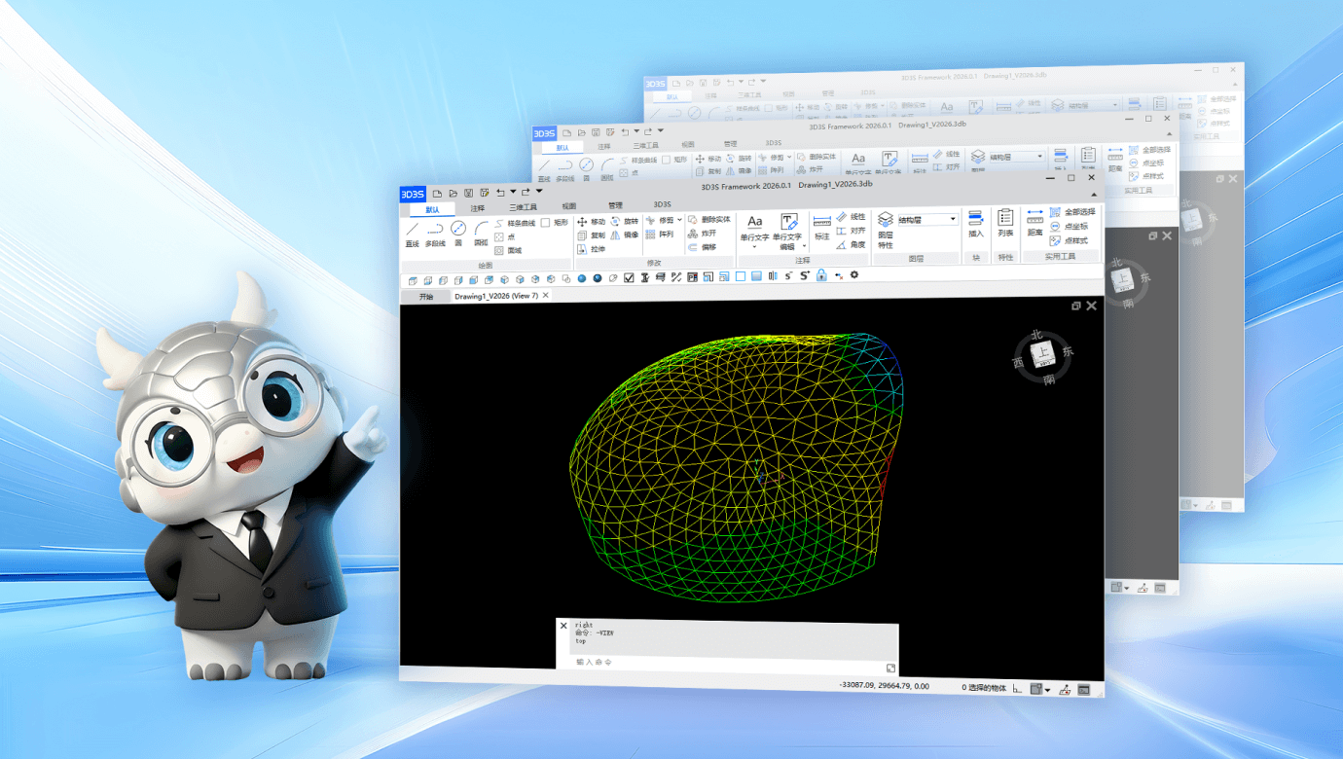
Task: Click the 插入 (Insert) block button
Action: [x=976, y=223]
